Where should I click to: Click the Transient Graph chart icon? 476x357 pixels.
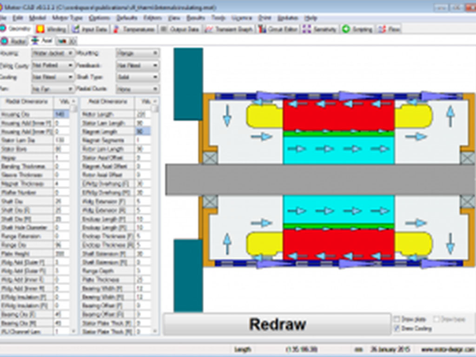pos(209,29)
